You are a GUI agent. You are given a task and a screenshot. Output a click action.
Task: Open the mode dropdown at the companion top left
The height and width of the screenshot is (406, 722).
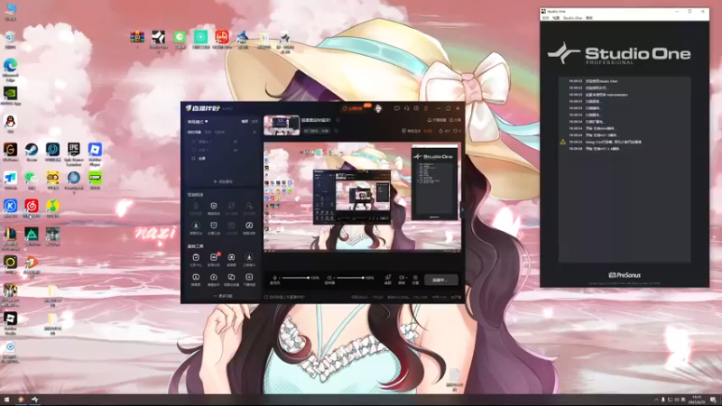[198, 122]
